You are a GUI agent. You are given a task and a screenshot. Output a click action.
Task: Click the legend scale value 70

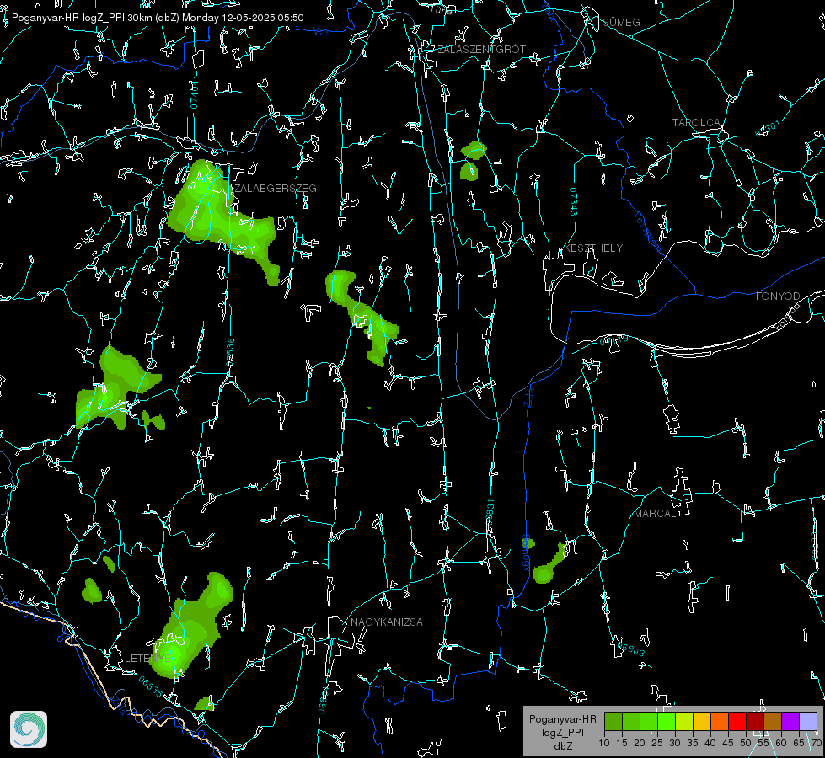pos(816,744)
